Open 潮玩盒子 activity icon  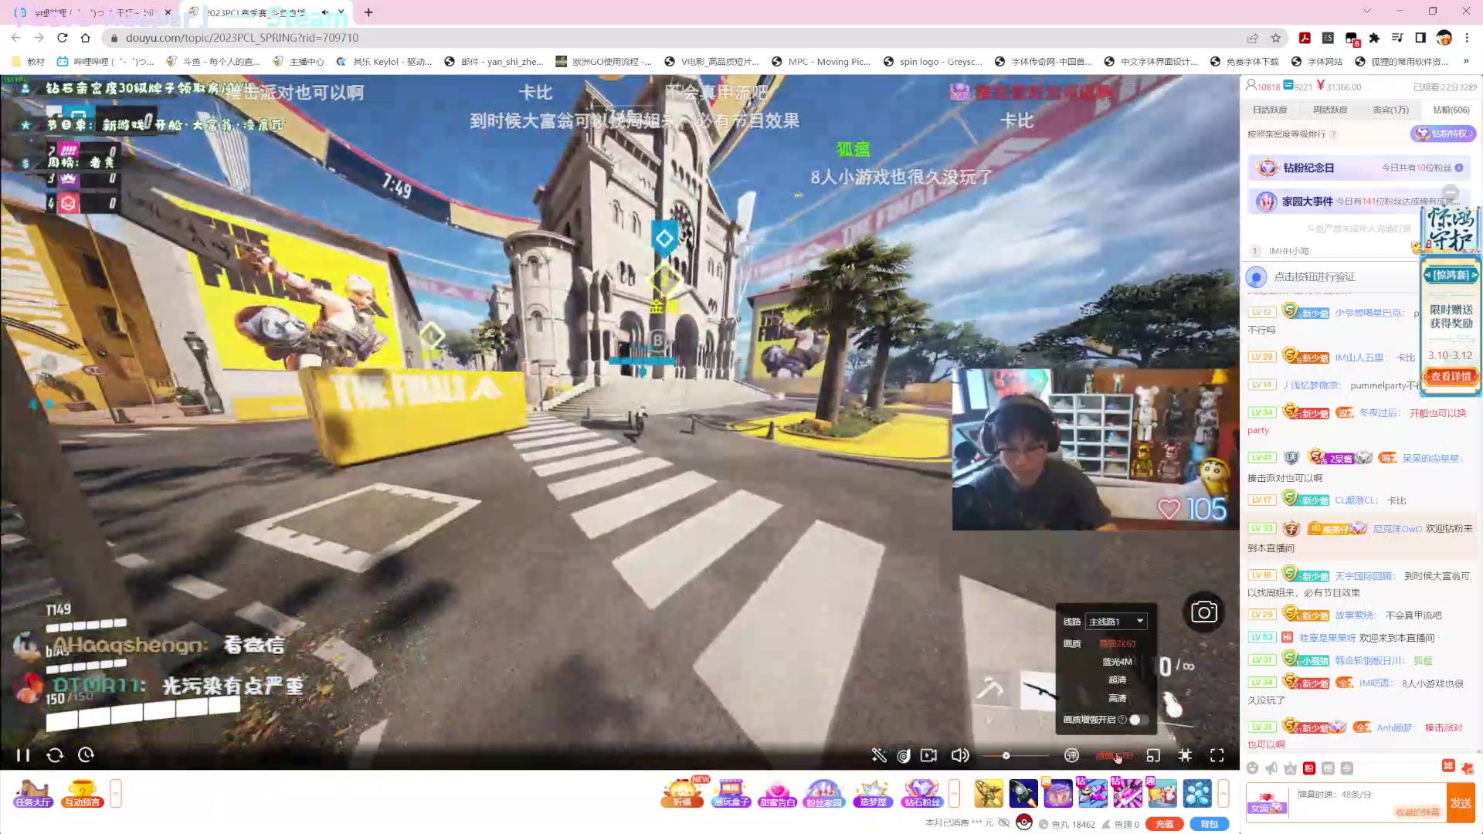tap(731, 793)
